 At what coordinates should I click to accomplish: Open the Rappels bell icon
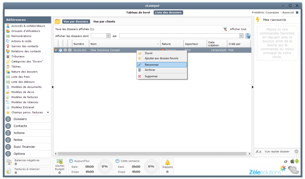coord(167,162)
